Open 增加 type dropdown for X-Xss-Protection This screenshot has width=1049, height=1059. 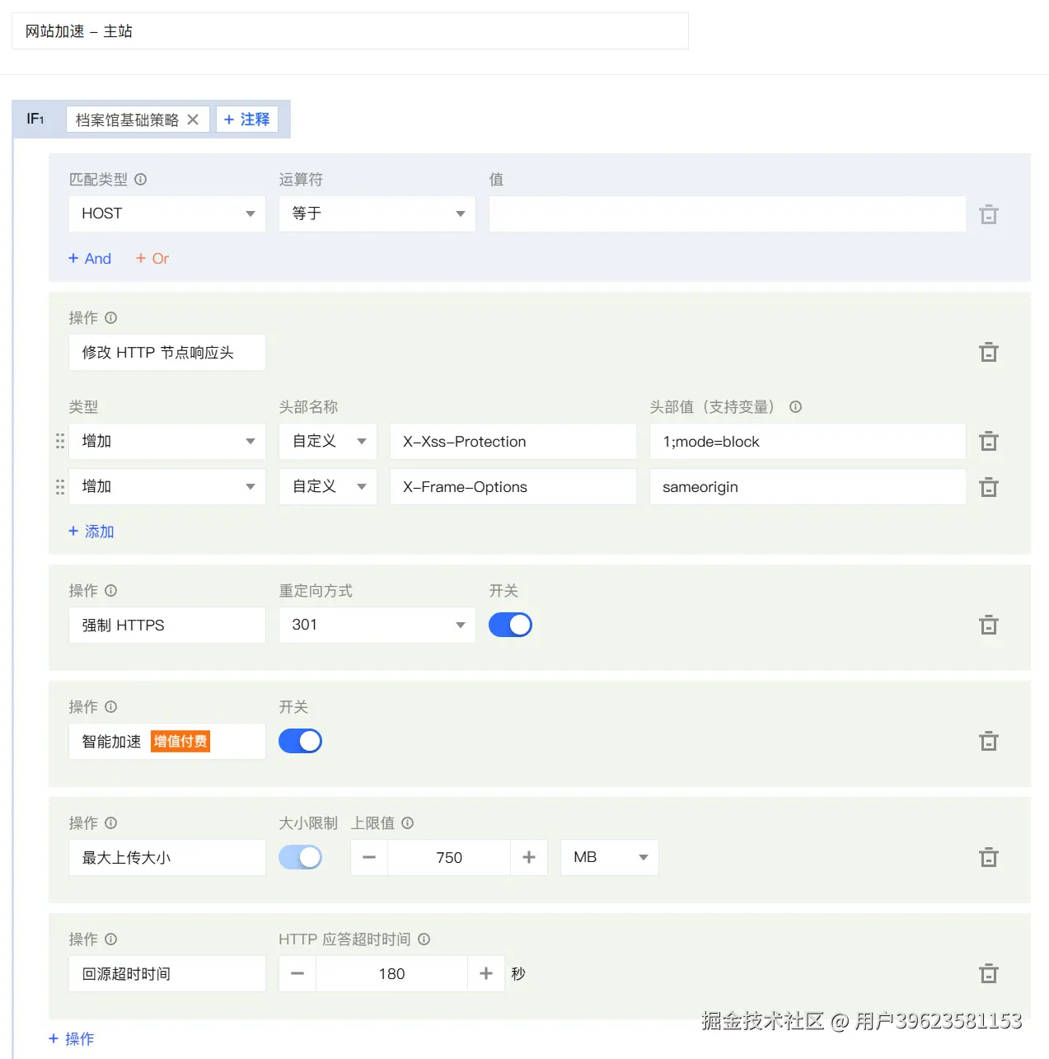[167, 441]
